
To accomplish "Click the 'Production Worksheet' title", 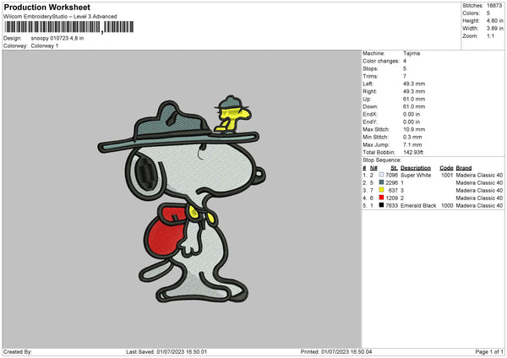I will [46, 7].
